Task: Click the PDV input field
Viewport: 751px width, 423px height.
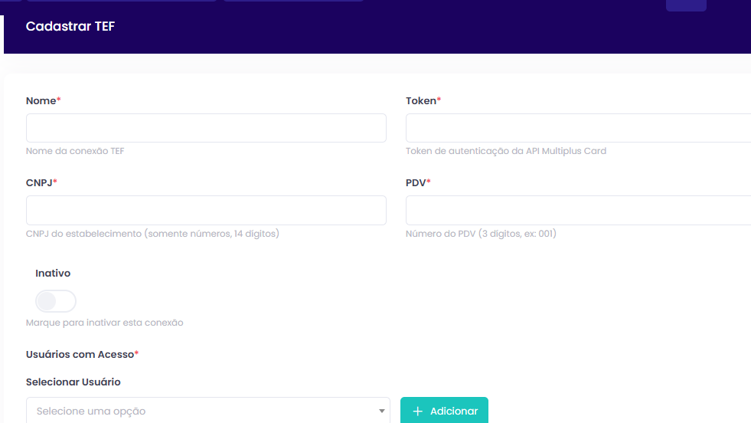Action: pyautogui.click(x=578, y=210)
